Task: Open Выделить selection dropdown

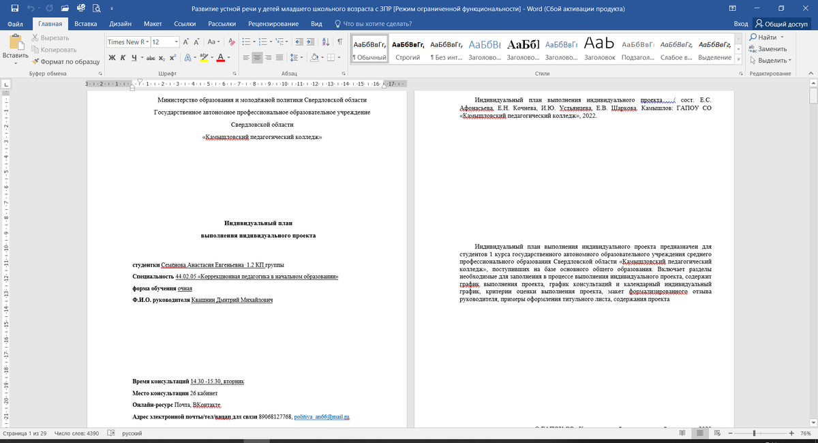Action: pos(769,61)
